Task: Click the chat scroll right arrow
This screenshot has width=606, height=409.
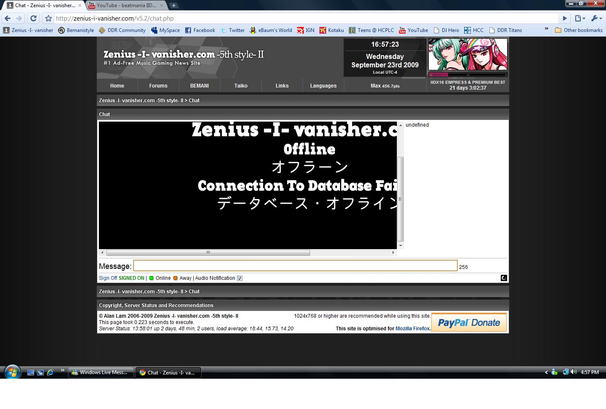Action: (x=393, y=252)
